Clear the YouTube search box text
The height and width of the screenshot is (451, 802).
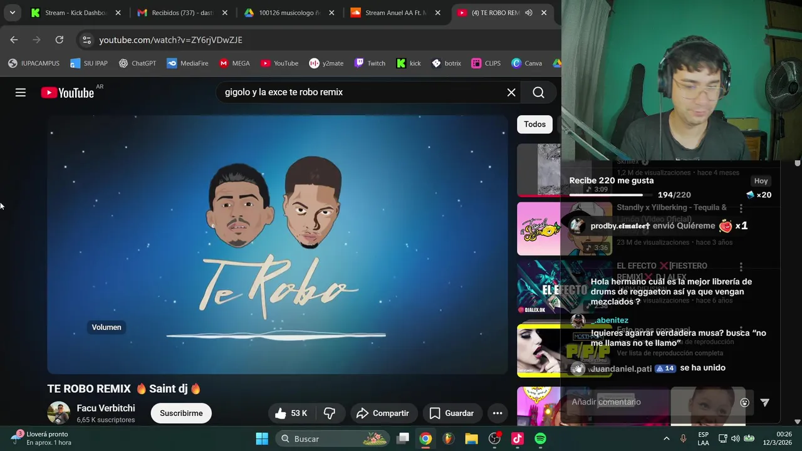pyautogui.click(x=511, y=93)
